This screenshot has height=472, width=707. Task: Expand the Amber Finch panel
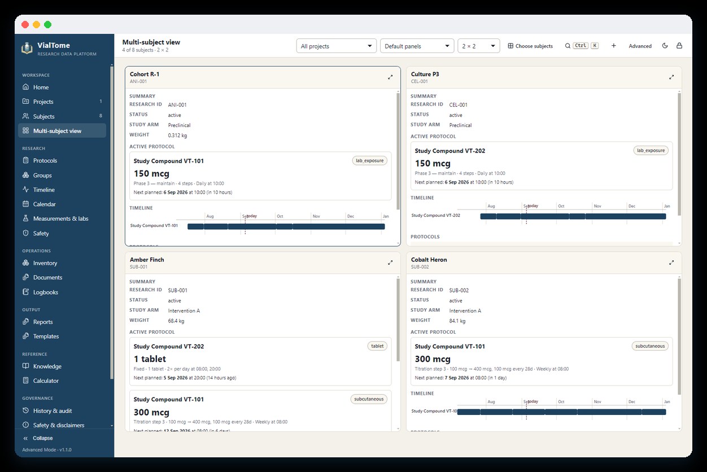click(390, 263)
